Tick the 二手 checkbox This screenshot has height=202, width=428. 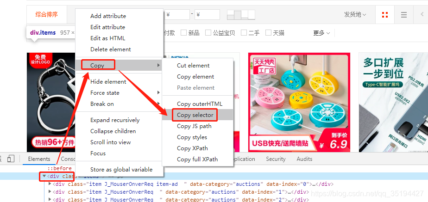click(x=244, y=33)
